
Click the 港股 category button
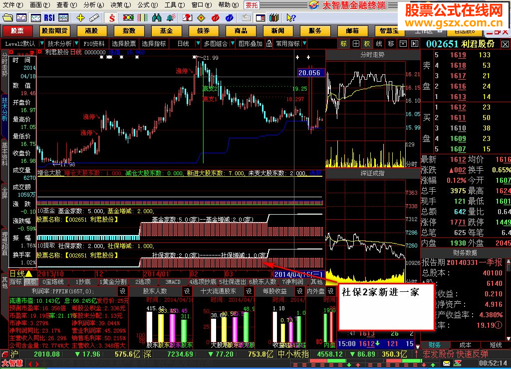point(92,30)
